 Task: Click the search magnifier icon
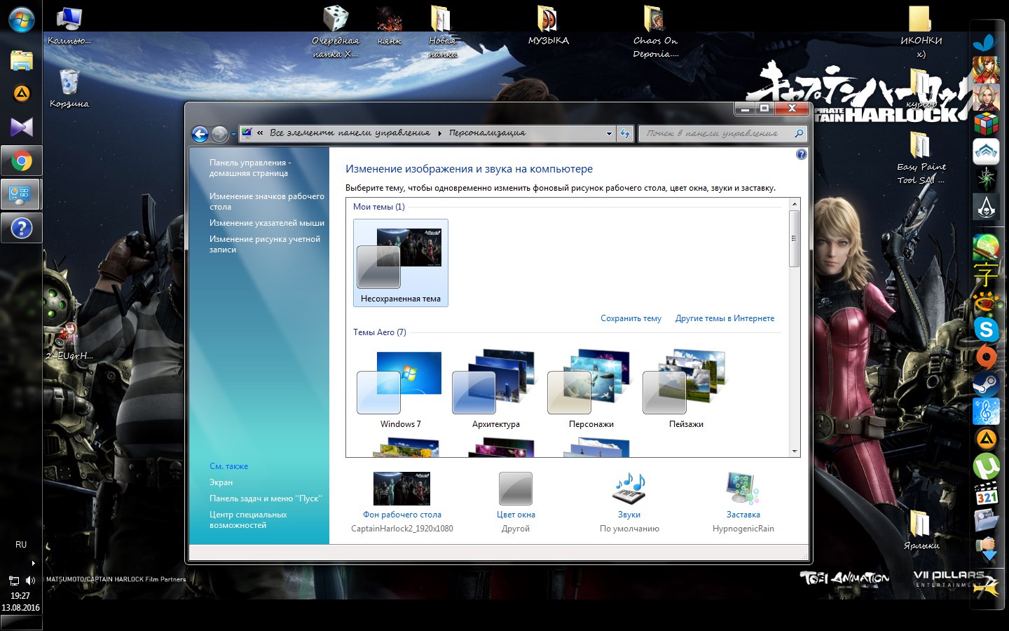(x=799, y=133)
